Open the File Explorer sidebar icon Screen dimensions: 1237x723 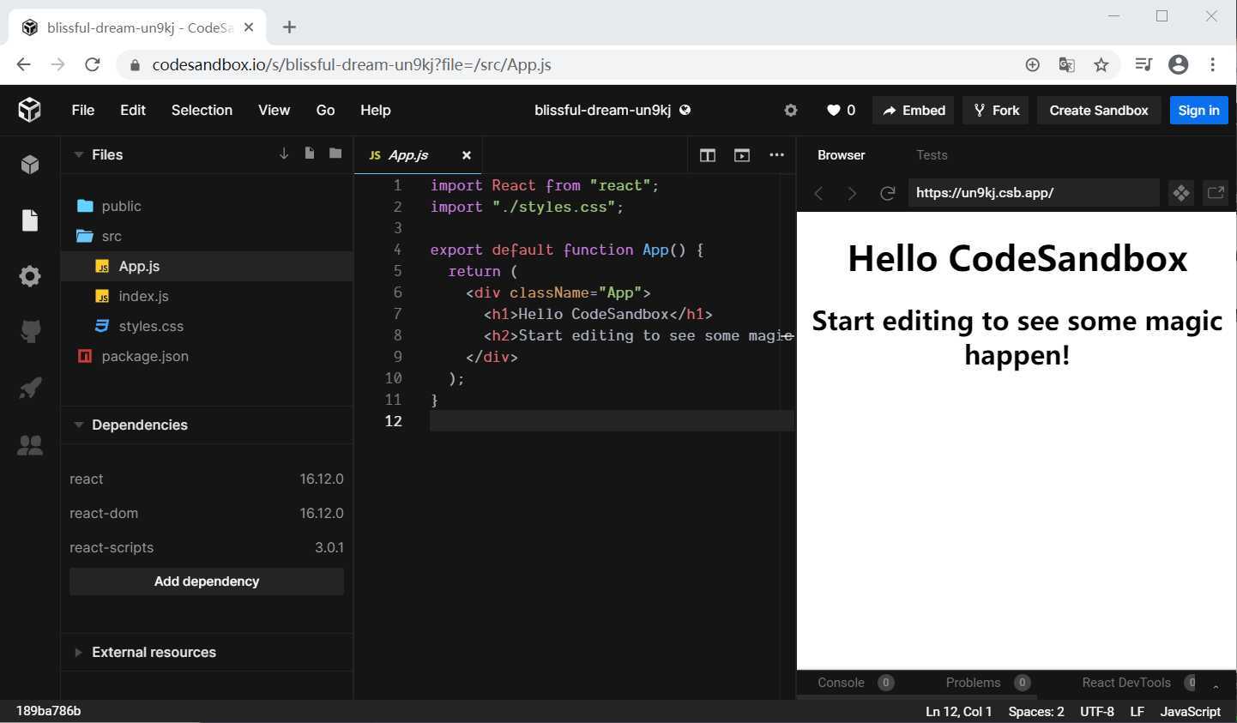pyautogui.click(x=30, y=220)
